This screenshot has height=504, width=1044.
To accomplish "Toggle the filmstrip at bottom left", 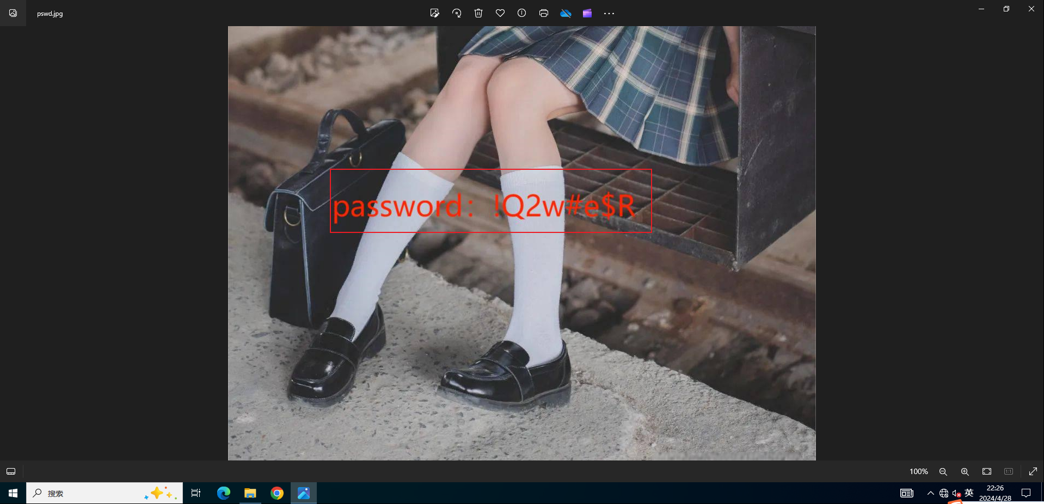I will pyautogui.click(x=11, y=471).
